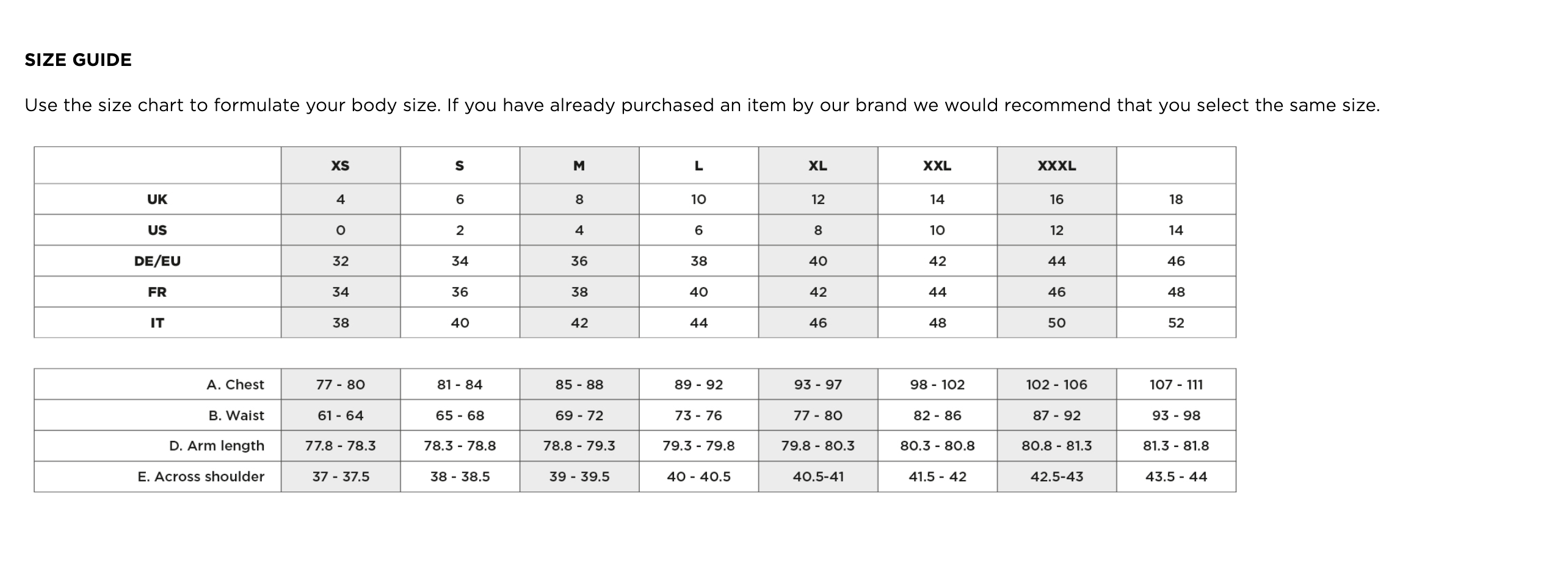Click the A. Chest row label
Screen dimensions: 1541x563
[x=235, y=385]
